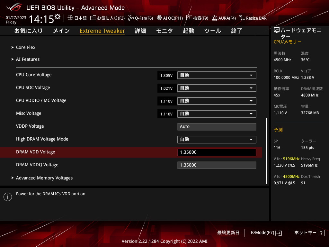
Task: Click the CPU Core Voltage 1.305V readout
Action: coord(167,75)
